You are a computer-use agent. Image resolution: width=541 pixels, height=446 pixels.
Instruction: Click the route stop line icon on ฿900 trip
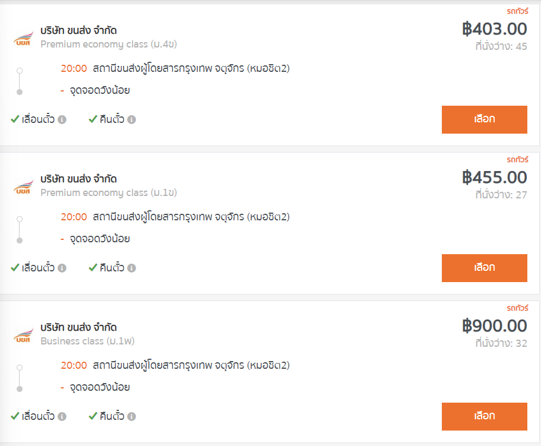(20, 378)
